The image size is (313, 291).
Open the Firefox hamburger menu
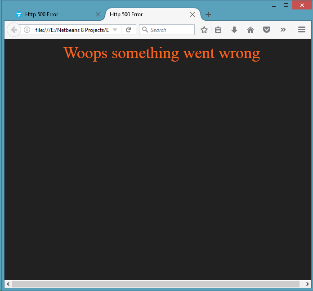(x=302, y=30)
